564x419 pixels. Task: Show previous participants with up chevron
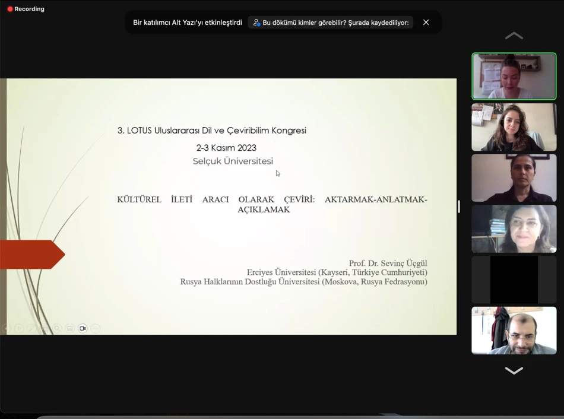pyautogui.click(x=514, y=36)
